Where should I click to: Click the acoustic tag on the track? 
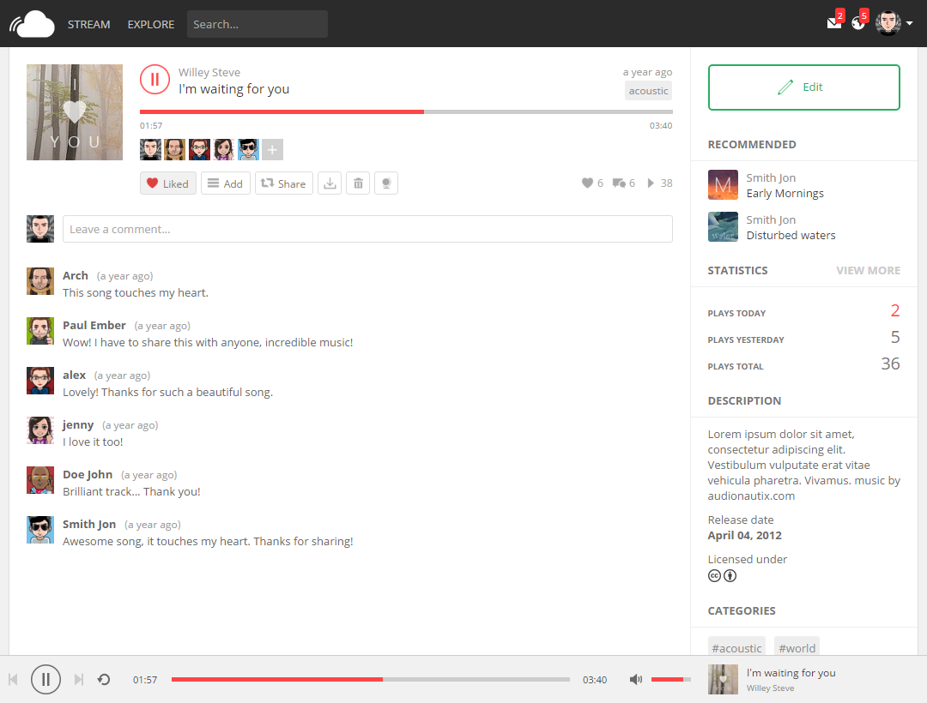pyautogui.click(x=648, y=91)
